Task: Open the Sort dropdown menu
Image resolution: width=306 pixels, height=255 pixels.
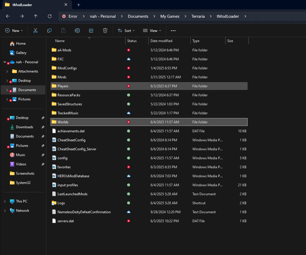Action: click(x=126, y=30)
